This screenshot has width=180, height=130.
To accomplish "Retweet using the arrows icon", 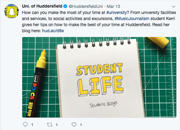I will point(50,125).
